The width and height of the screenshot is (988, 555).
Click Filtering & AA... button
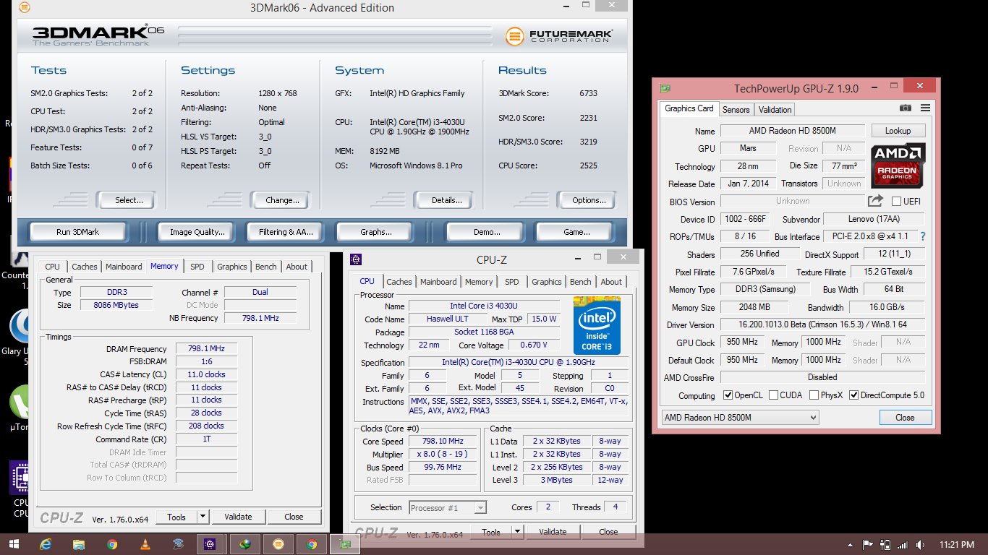pyautogui.click(x=286, y=232)
